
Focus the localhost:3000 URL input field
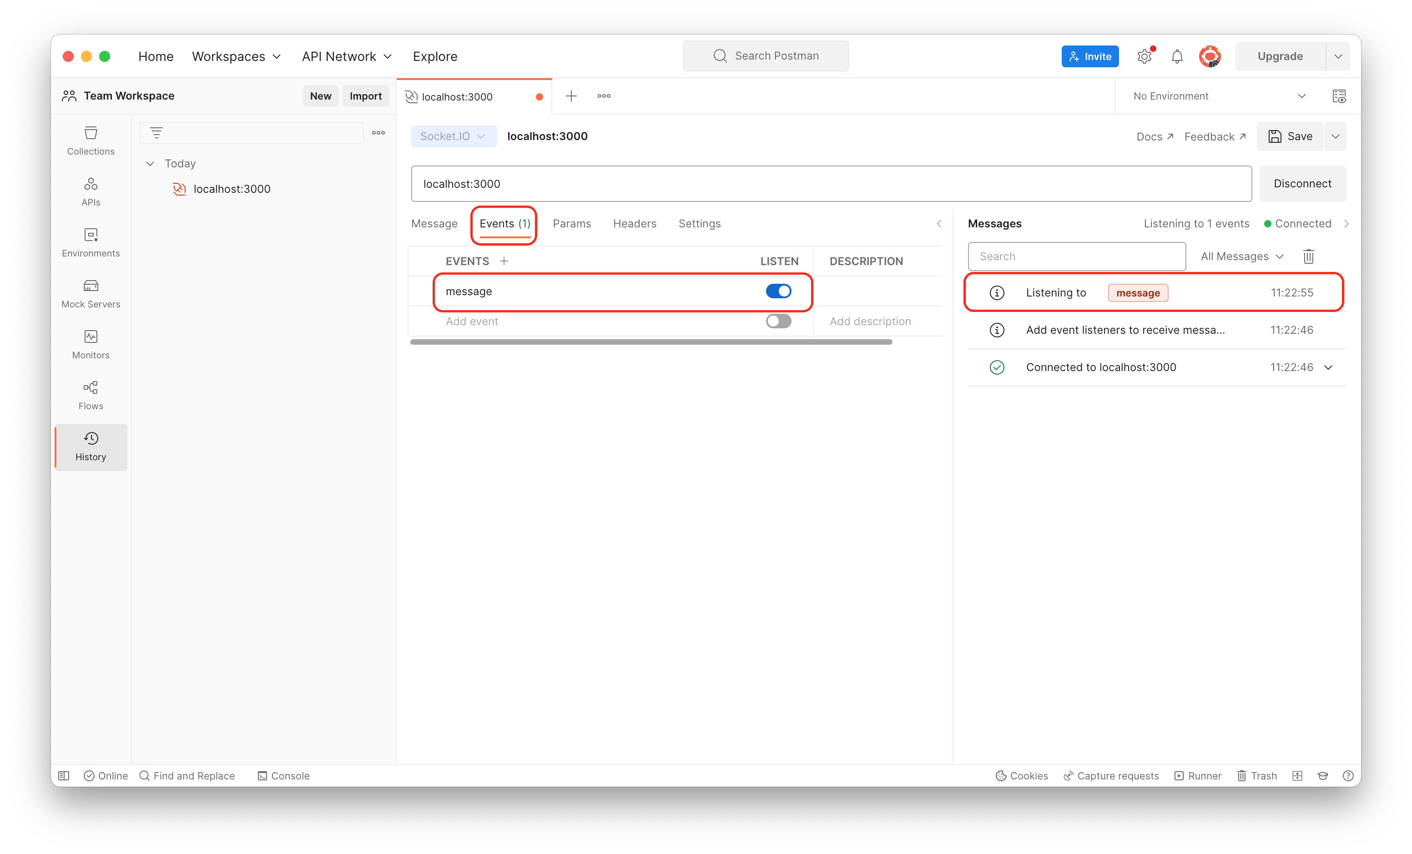[831, 183]
